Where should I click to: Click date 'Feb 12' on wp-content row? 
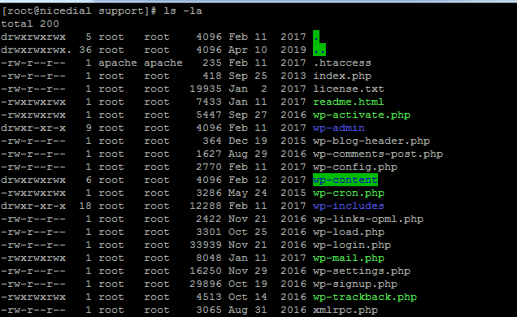tap(248, 180)
